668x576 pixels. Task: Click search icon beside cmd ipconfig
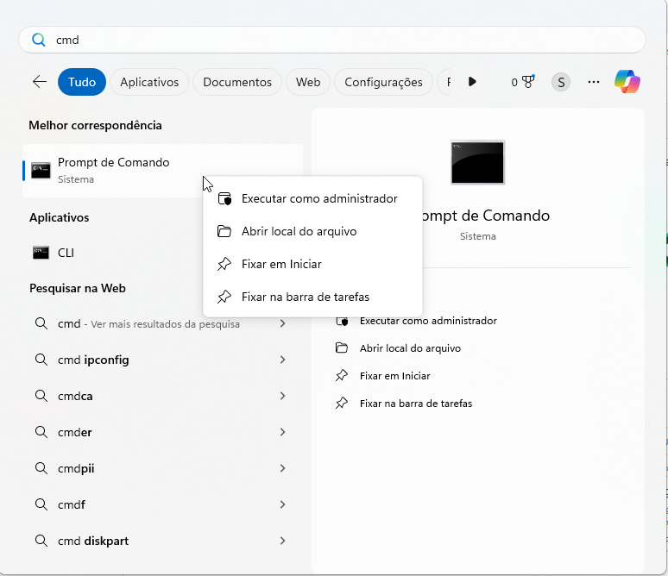(x=41, y=360)
